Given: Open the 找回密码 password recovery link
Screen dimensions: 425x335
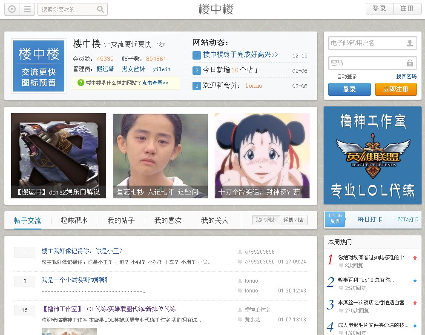Looking at the screenshot, I should pos(406,77).
